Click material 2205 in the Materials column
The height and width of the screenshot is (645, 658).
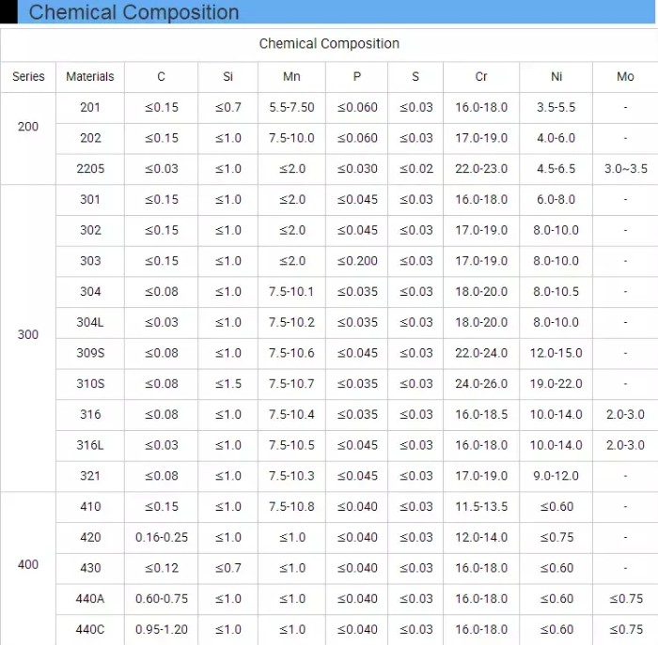click(x=90, y=169)
